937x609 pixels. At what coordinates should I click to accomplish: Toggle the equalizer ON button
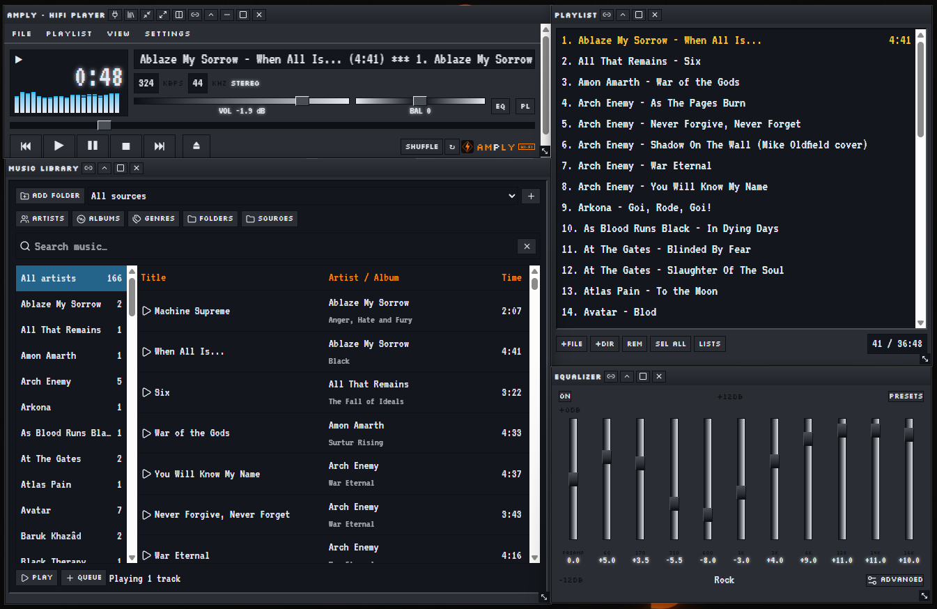[x=565, y=396]
